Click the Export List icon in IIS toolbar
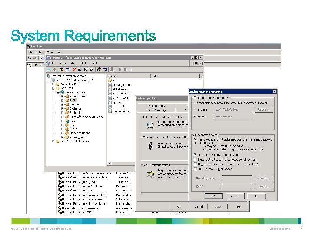The width and height of the screenshot is (313, 235). [92, 70]
